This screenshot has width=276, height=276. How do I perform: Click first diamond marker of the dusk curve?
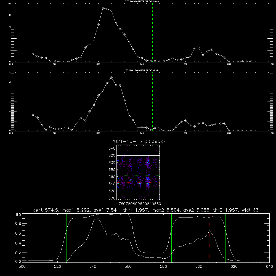click(33, 115)
